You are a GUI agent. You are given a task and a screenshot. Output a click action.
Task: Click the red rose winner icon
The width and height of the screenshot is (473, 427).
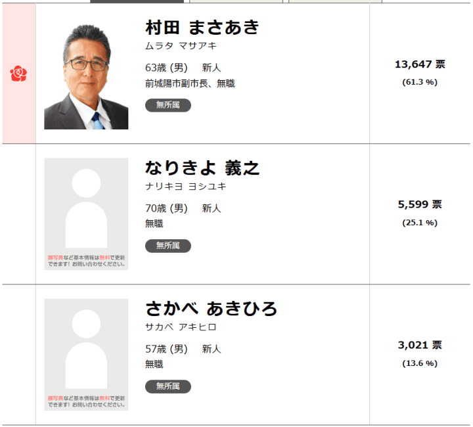tap(18, 74)
